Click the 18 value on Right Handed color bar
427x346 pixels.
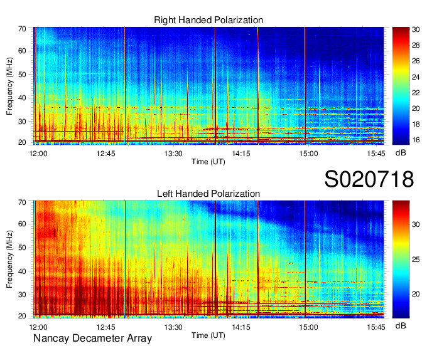point(416,125)
